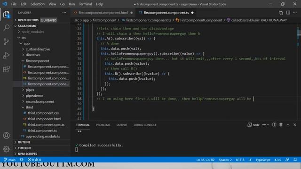Select the node terminal entry

tap(253, 125)
